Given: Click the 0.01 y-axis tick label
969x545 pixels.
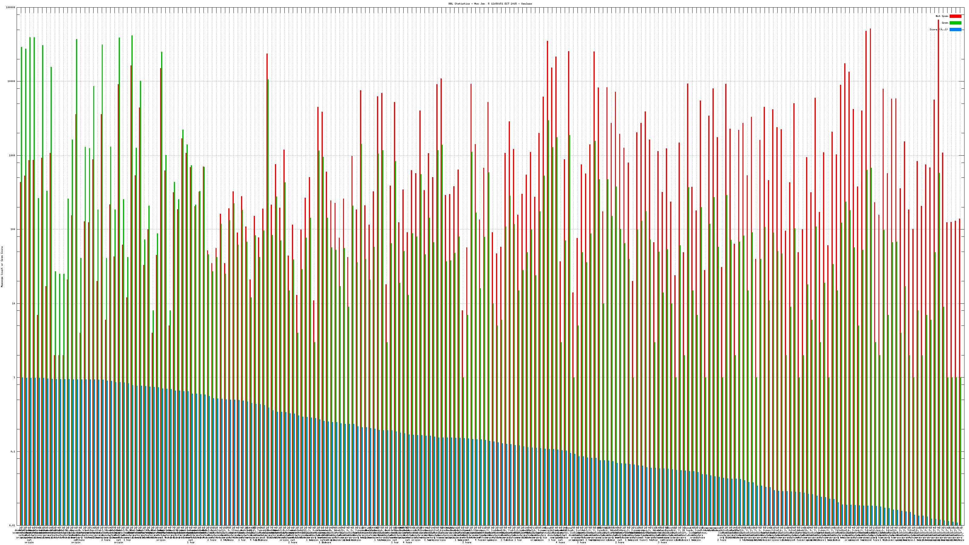Looking at the screenshot, I should [12, 525].
